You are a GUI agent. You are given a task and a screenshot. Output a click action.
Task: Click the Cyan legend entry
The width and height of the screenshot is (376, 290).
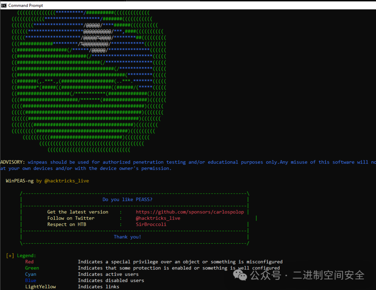pyautogui.click(x=31, y=274)
